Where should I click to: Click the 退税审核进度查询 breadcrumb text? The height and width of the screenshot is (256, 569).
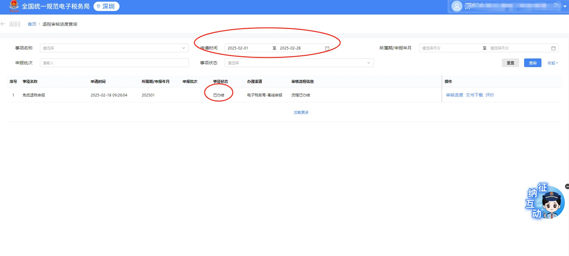(60, 24)
